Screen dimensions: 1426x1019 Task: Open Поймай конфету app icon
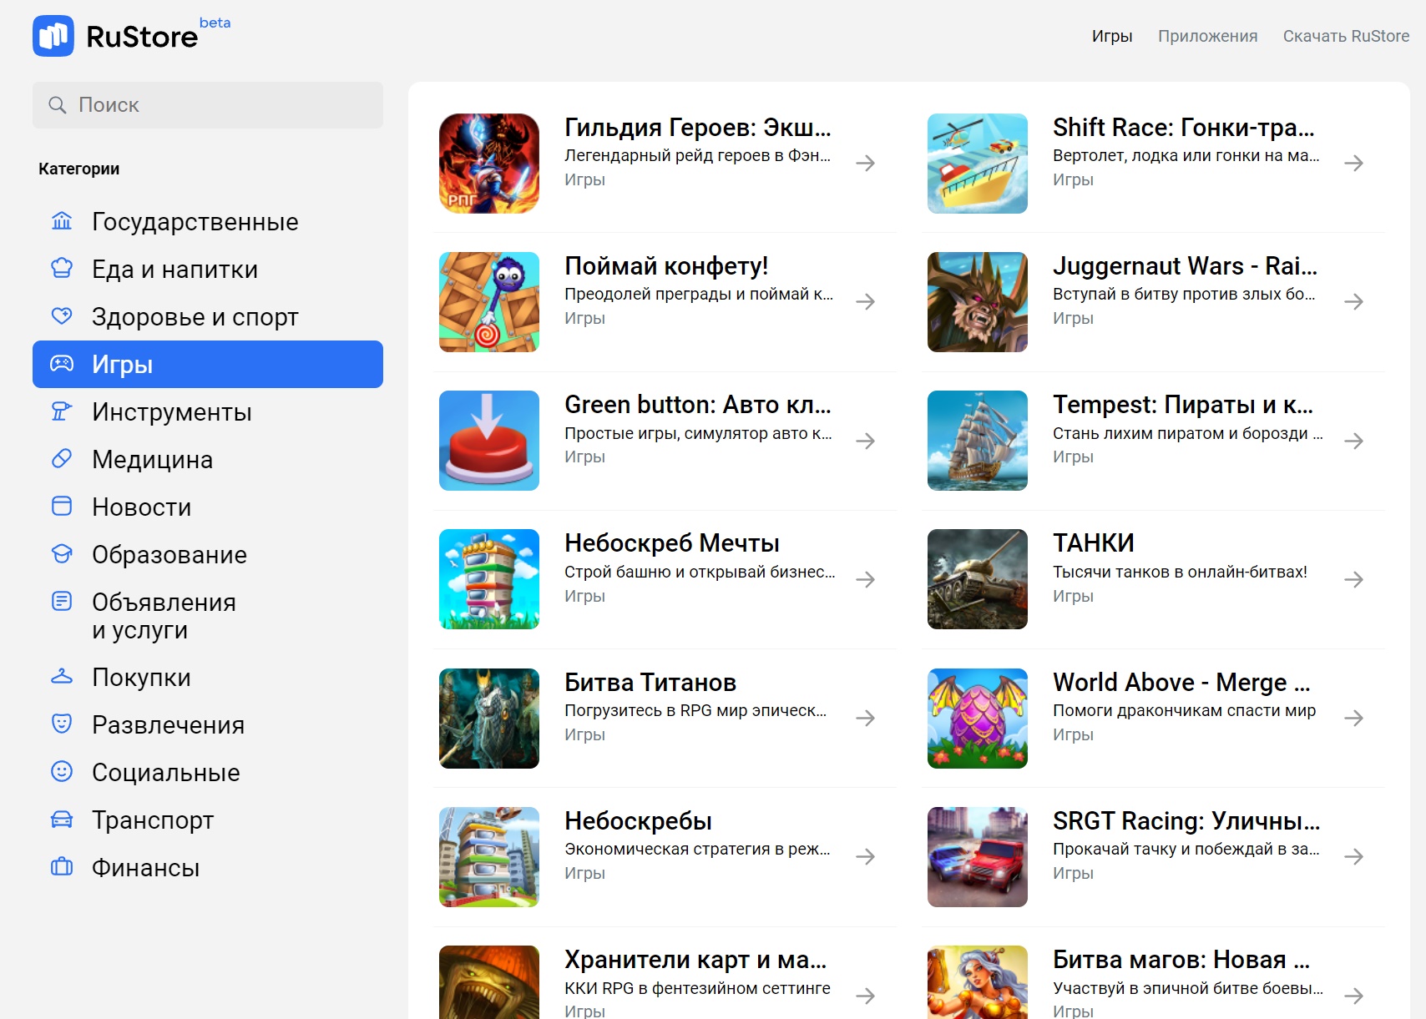[x=489, y=302]
